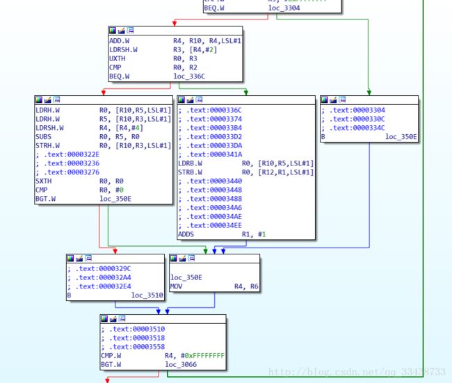Set node color on .text:00003510 block

pyautogui.click(x=104, y=319)
